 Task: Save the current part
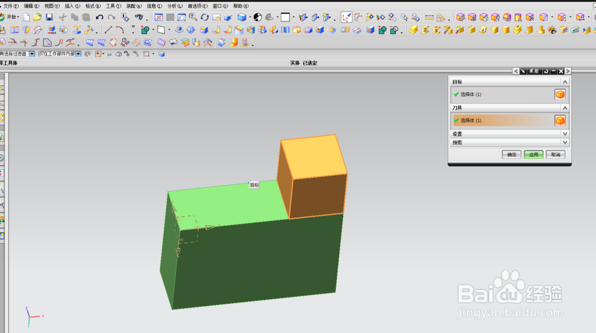(49, 17)
